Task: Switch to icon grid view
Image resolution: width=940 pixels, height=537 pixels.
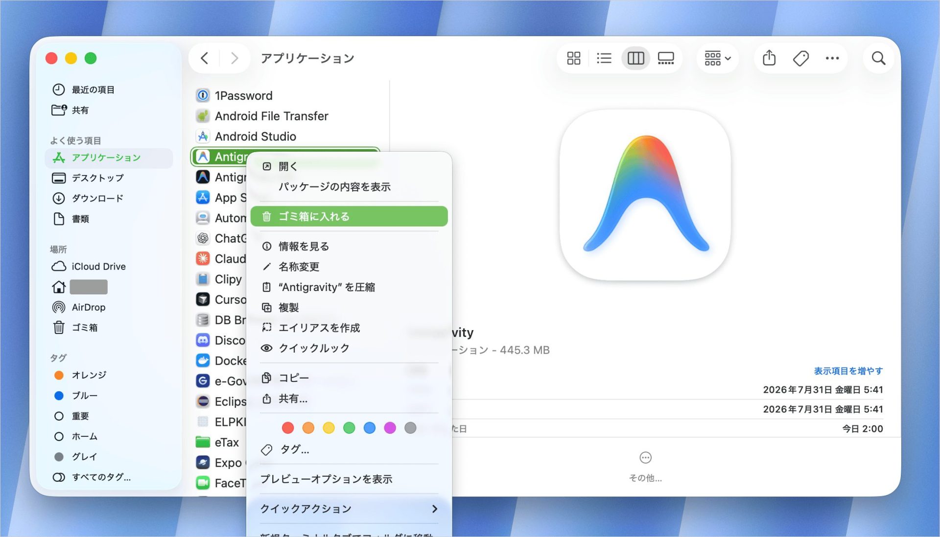Action: point(574,58)
